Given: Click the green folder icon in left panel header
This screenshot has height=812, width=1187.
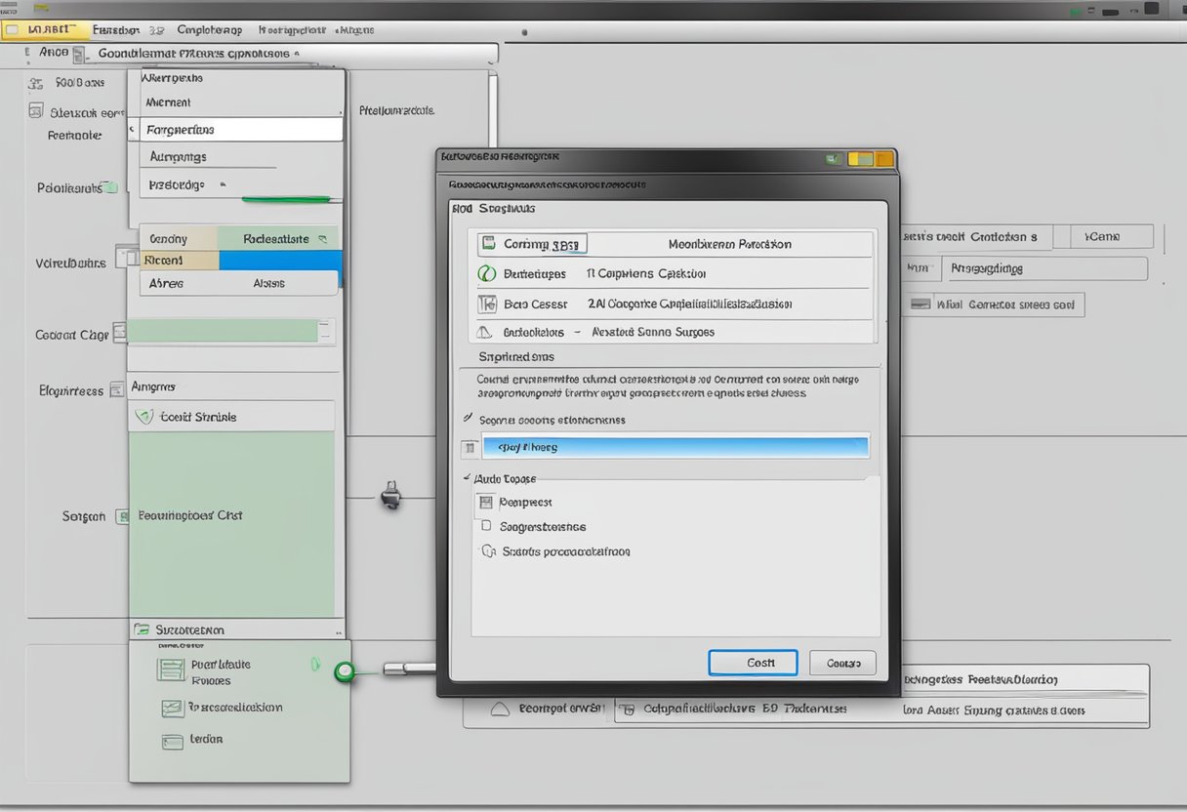Looking at the screenshot, I should click(142, 630).
